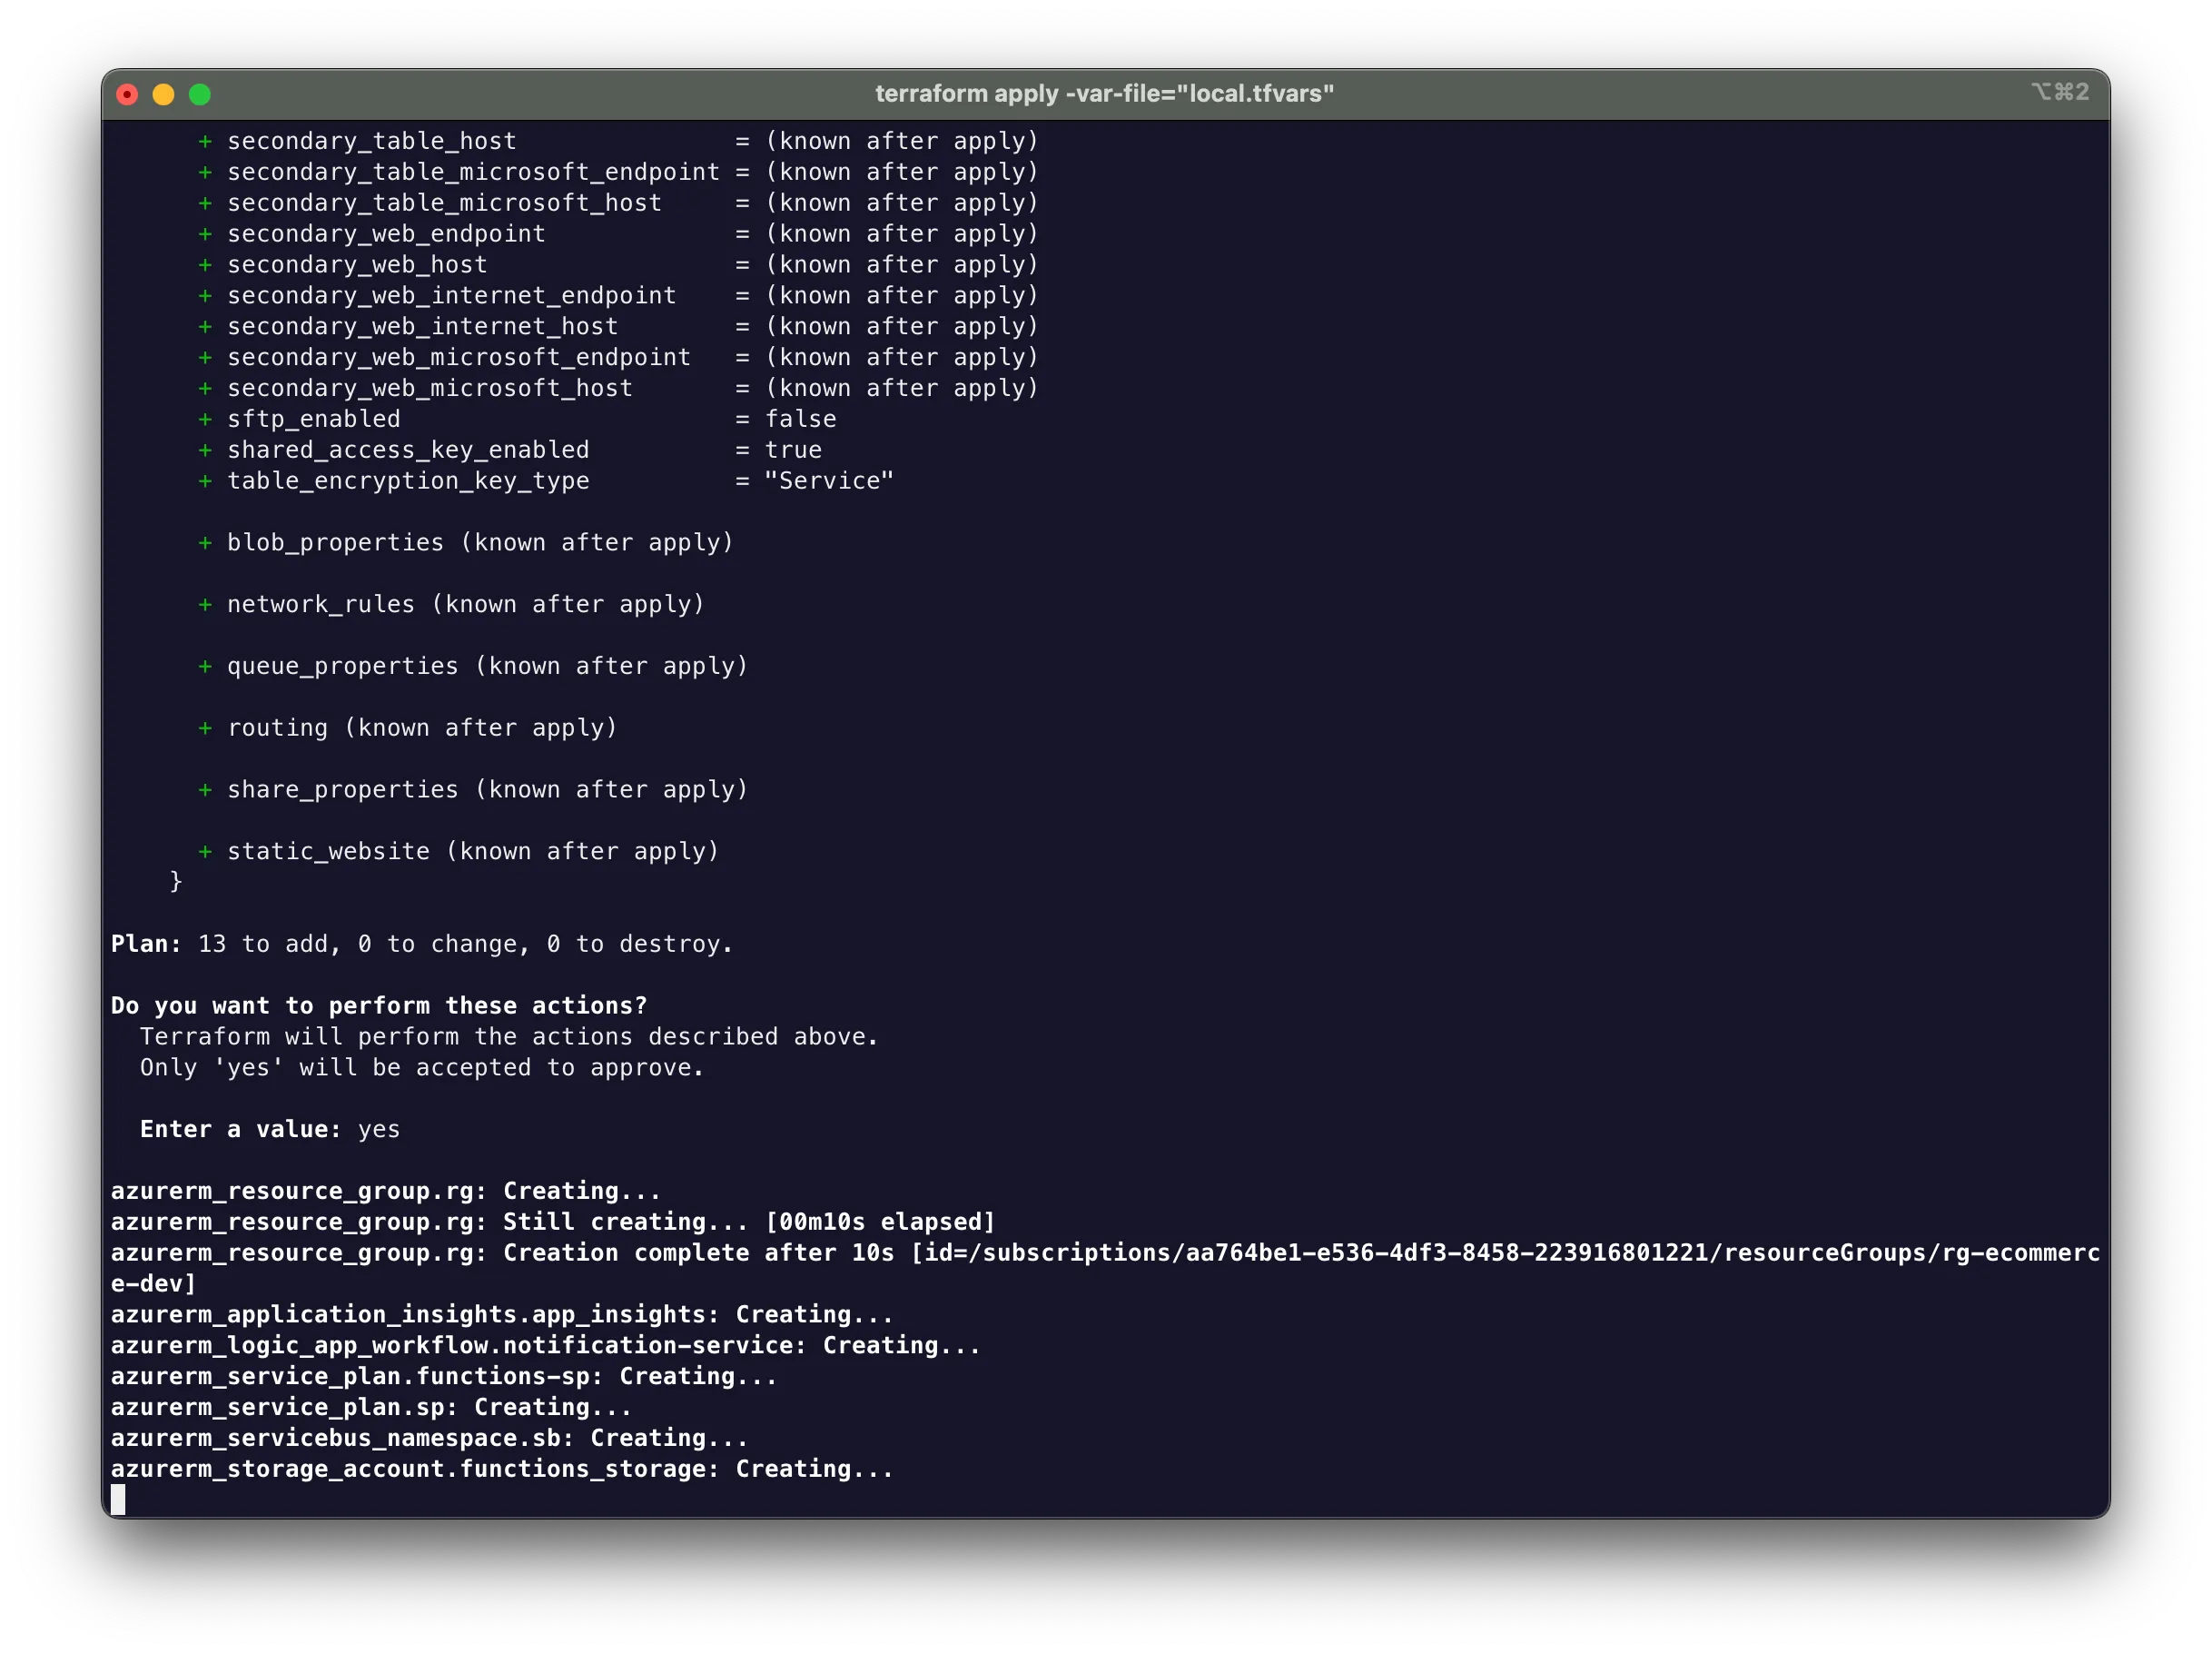Click the typed "yes" value
The image size is (2212, 1653).
click(379, 1129)
